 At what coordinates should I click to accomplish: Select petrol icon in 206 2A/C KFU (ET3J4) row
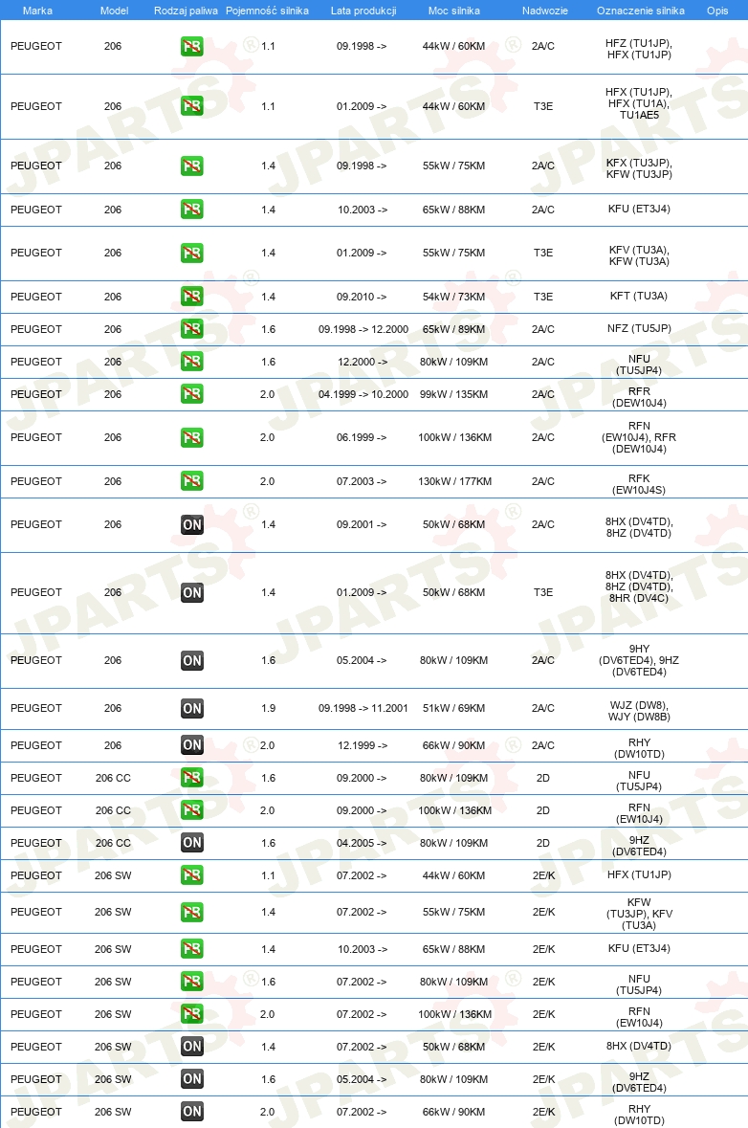coord(192,210)
